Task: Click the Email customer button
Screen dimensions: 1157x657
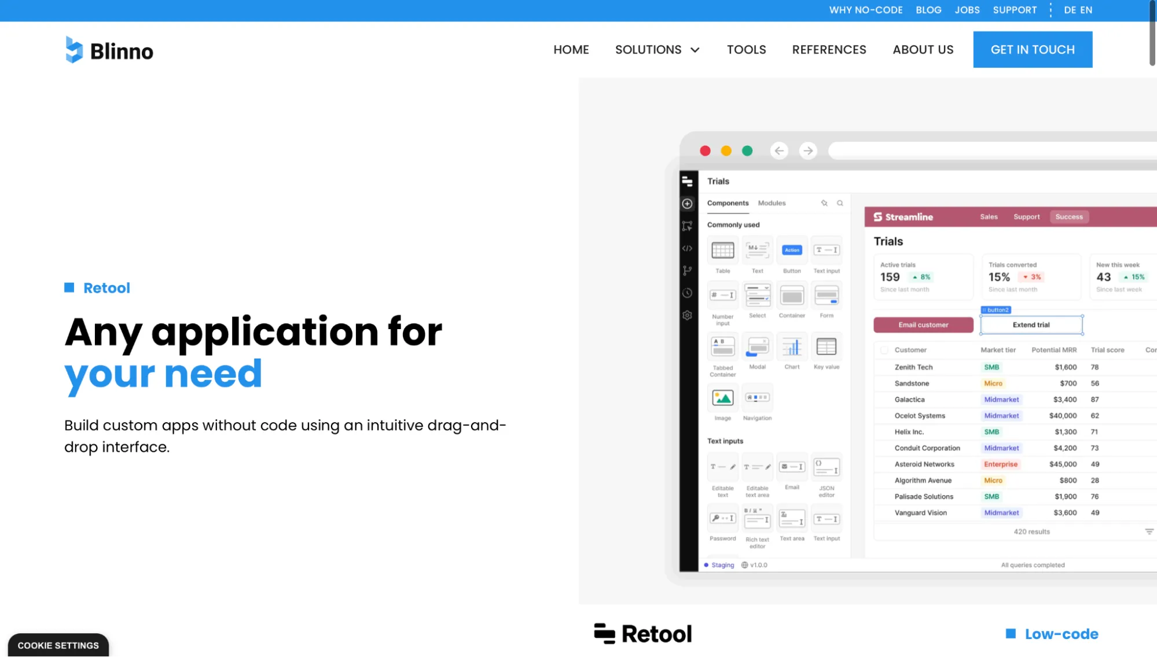Action: (x=923, y=325)
